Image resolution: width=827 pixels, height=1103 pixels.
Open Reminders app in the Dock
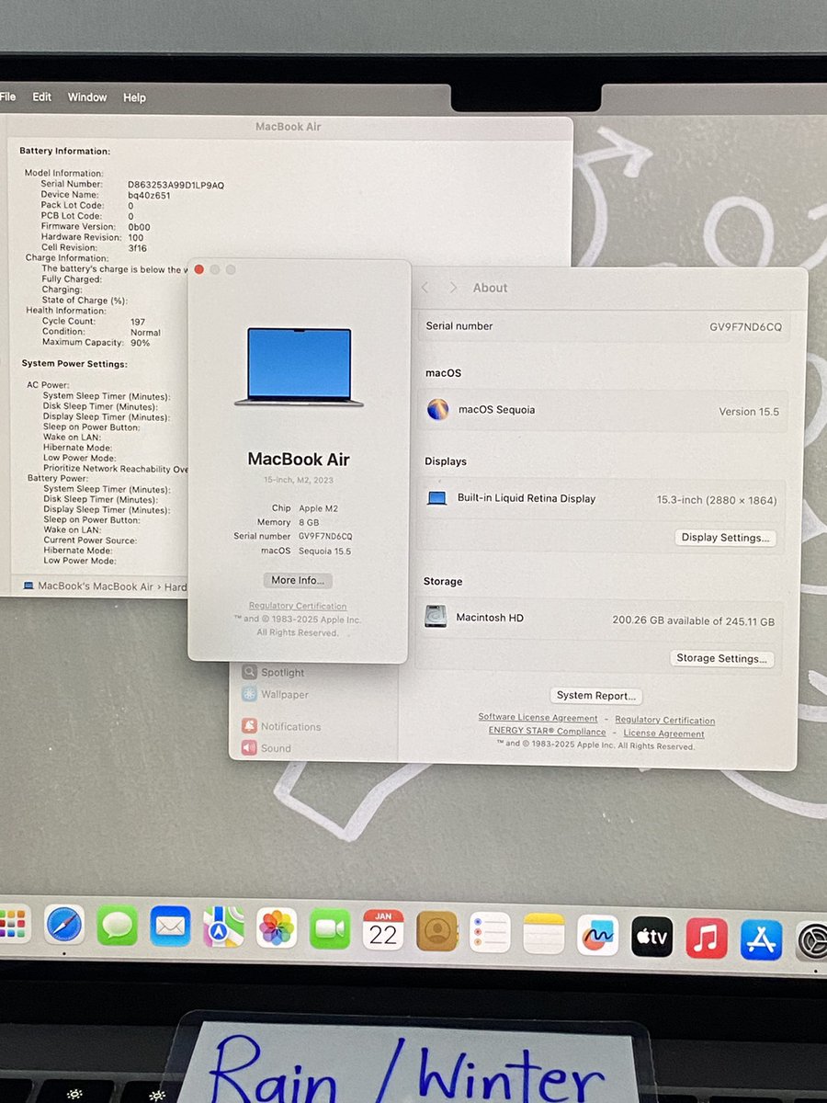(x=490, y=932)
